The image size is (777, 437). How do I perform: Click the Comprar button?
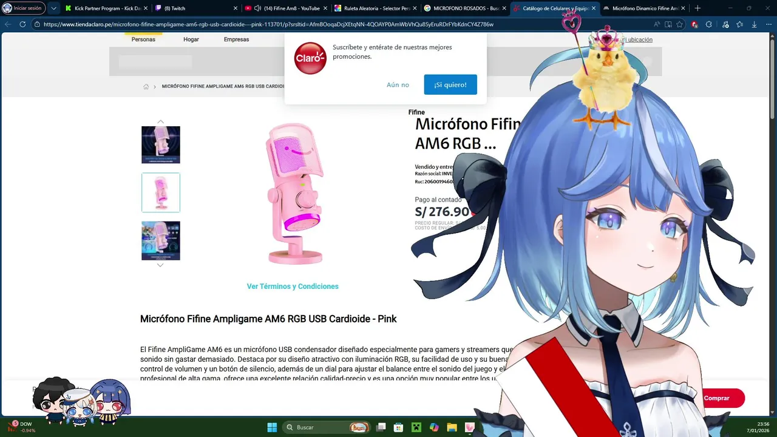(716, 398)
